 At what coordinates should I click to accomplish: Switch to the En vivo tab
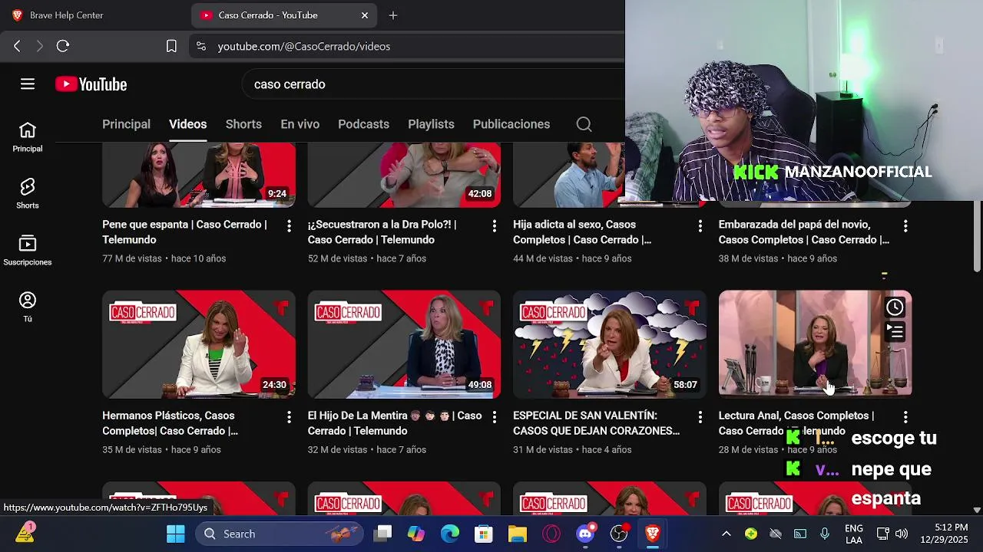[x=300, y=124]
